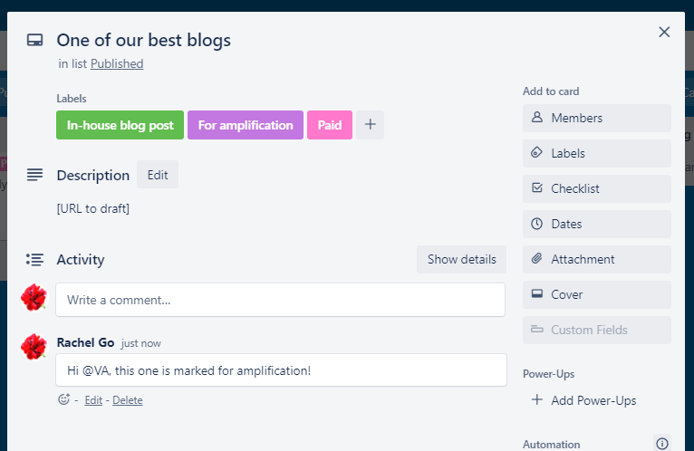This screenshot has width=694, height=451.
Task: Click the Description section icon
Action: click(x=35, y=175)
